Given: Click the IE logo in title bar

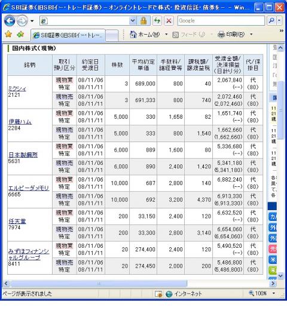Looking at the screenshot, I should click(x=7, y=7).
